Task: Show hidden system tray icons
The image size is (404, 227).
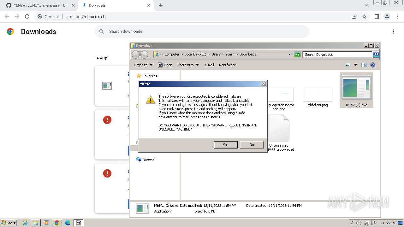Action: 352,223
